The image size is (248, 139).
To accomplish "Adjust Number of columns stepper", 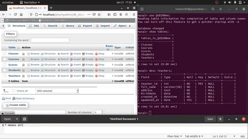I will point(102,112).
